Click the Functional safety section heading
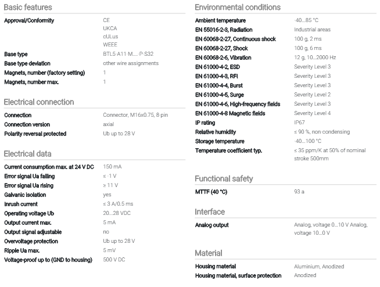Viewport: 380px width, 287px height. [x=224, y=178]
